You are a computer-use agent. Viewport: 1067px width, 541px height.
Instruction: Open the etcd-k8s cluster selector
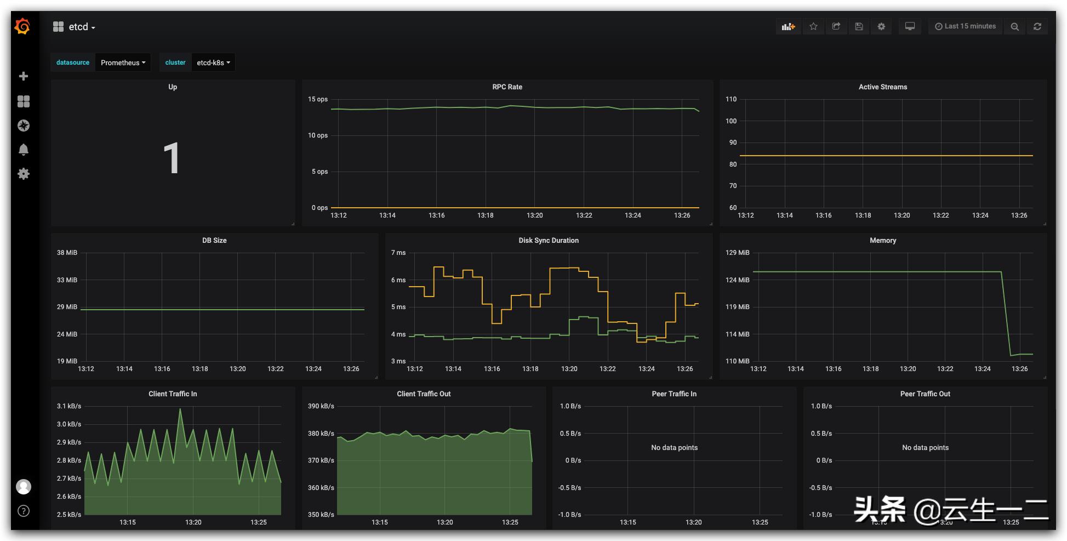pyautogui.click(x=213, y=62)
